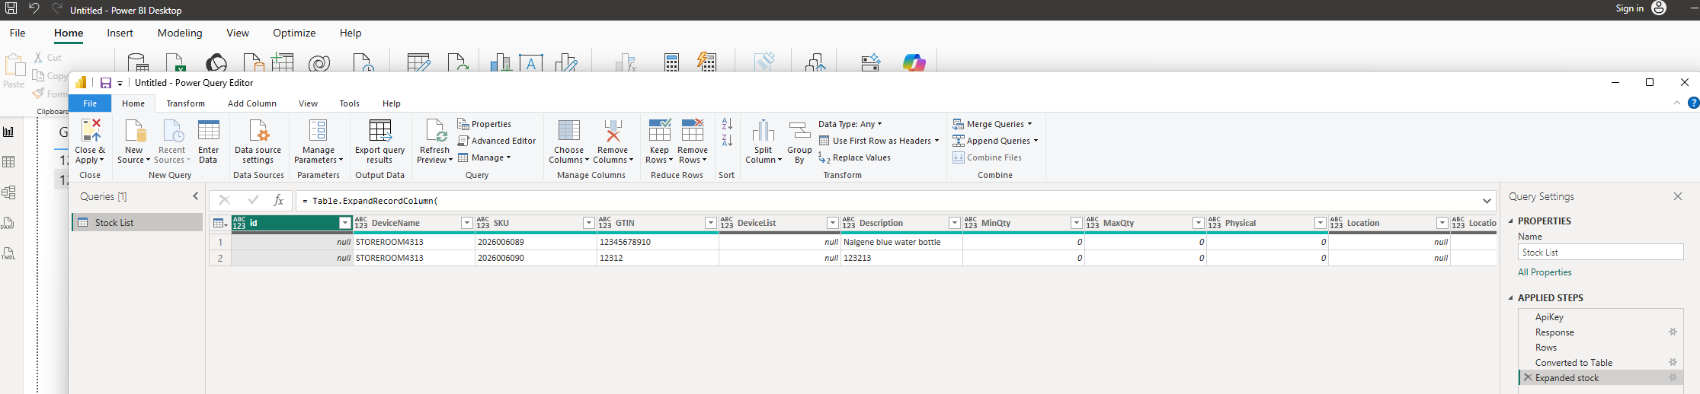This screenshot has width=1700, height=394.
Task: Collapse APPLIED STEPS section
Action: [1511, 298]
